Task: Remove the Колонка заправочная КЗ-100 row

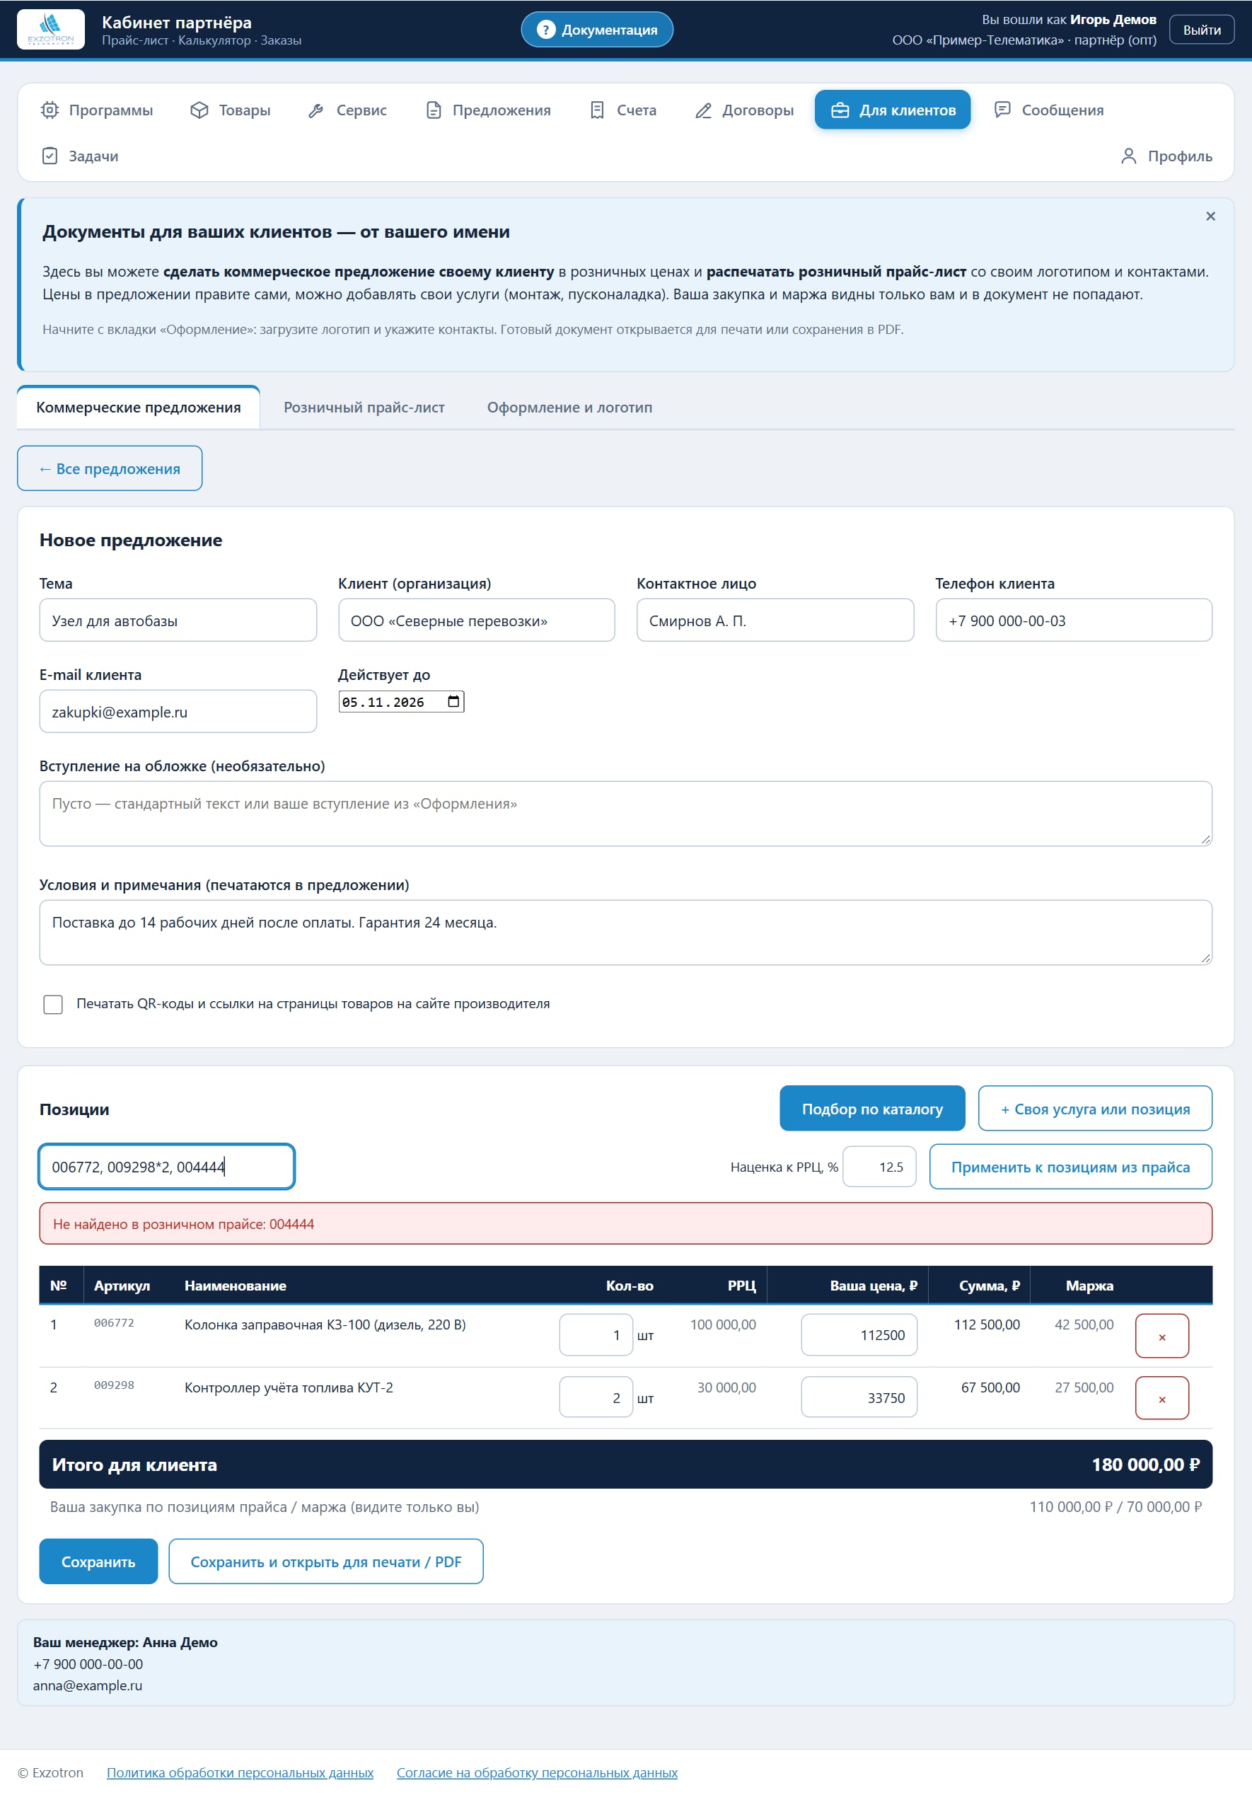Action: pyautogui.click(x=1161, y=1335)
